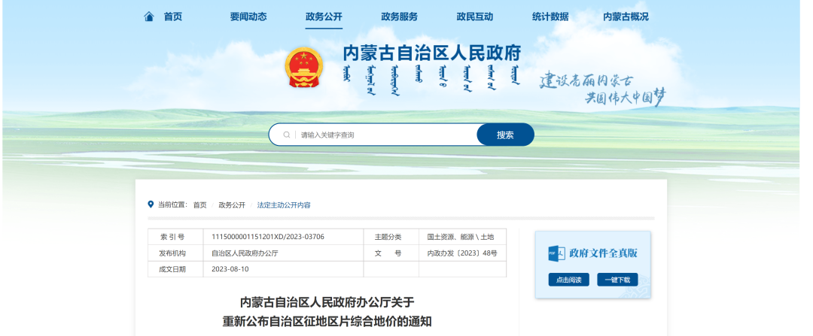The image size is (813, 336).
Task: Click the 成文日期 label cell
Action: click(x=175, y=269)
